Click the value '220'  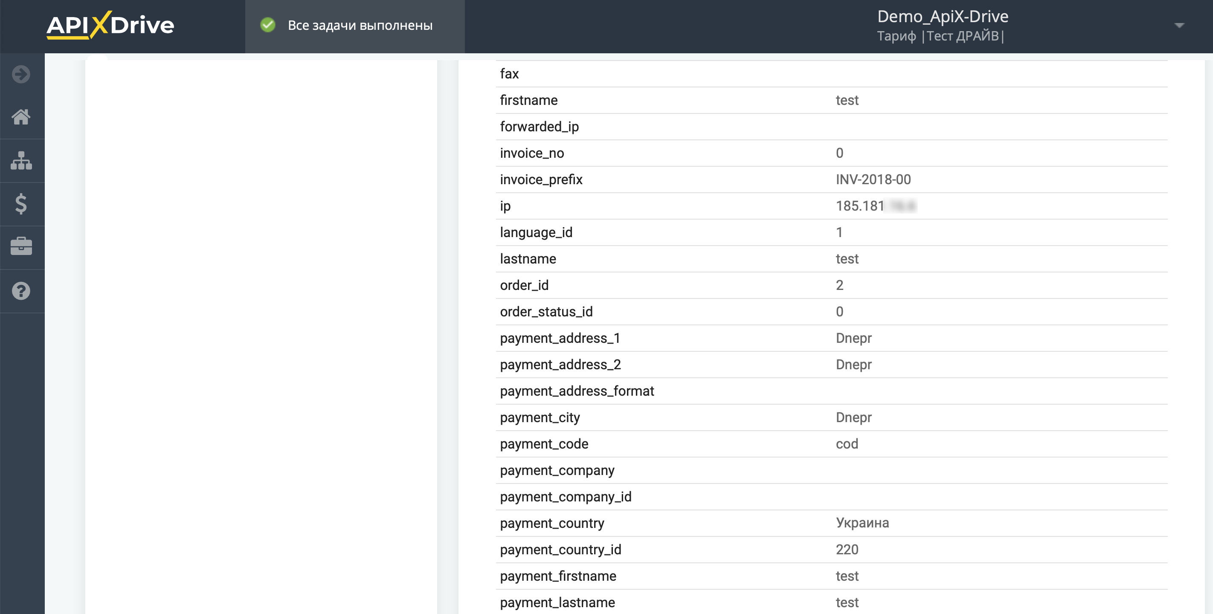[847, 550]
